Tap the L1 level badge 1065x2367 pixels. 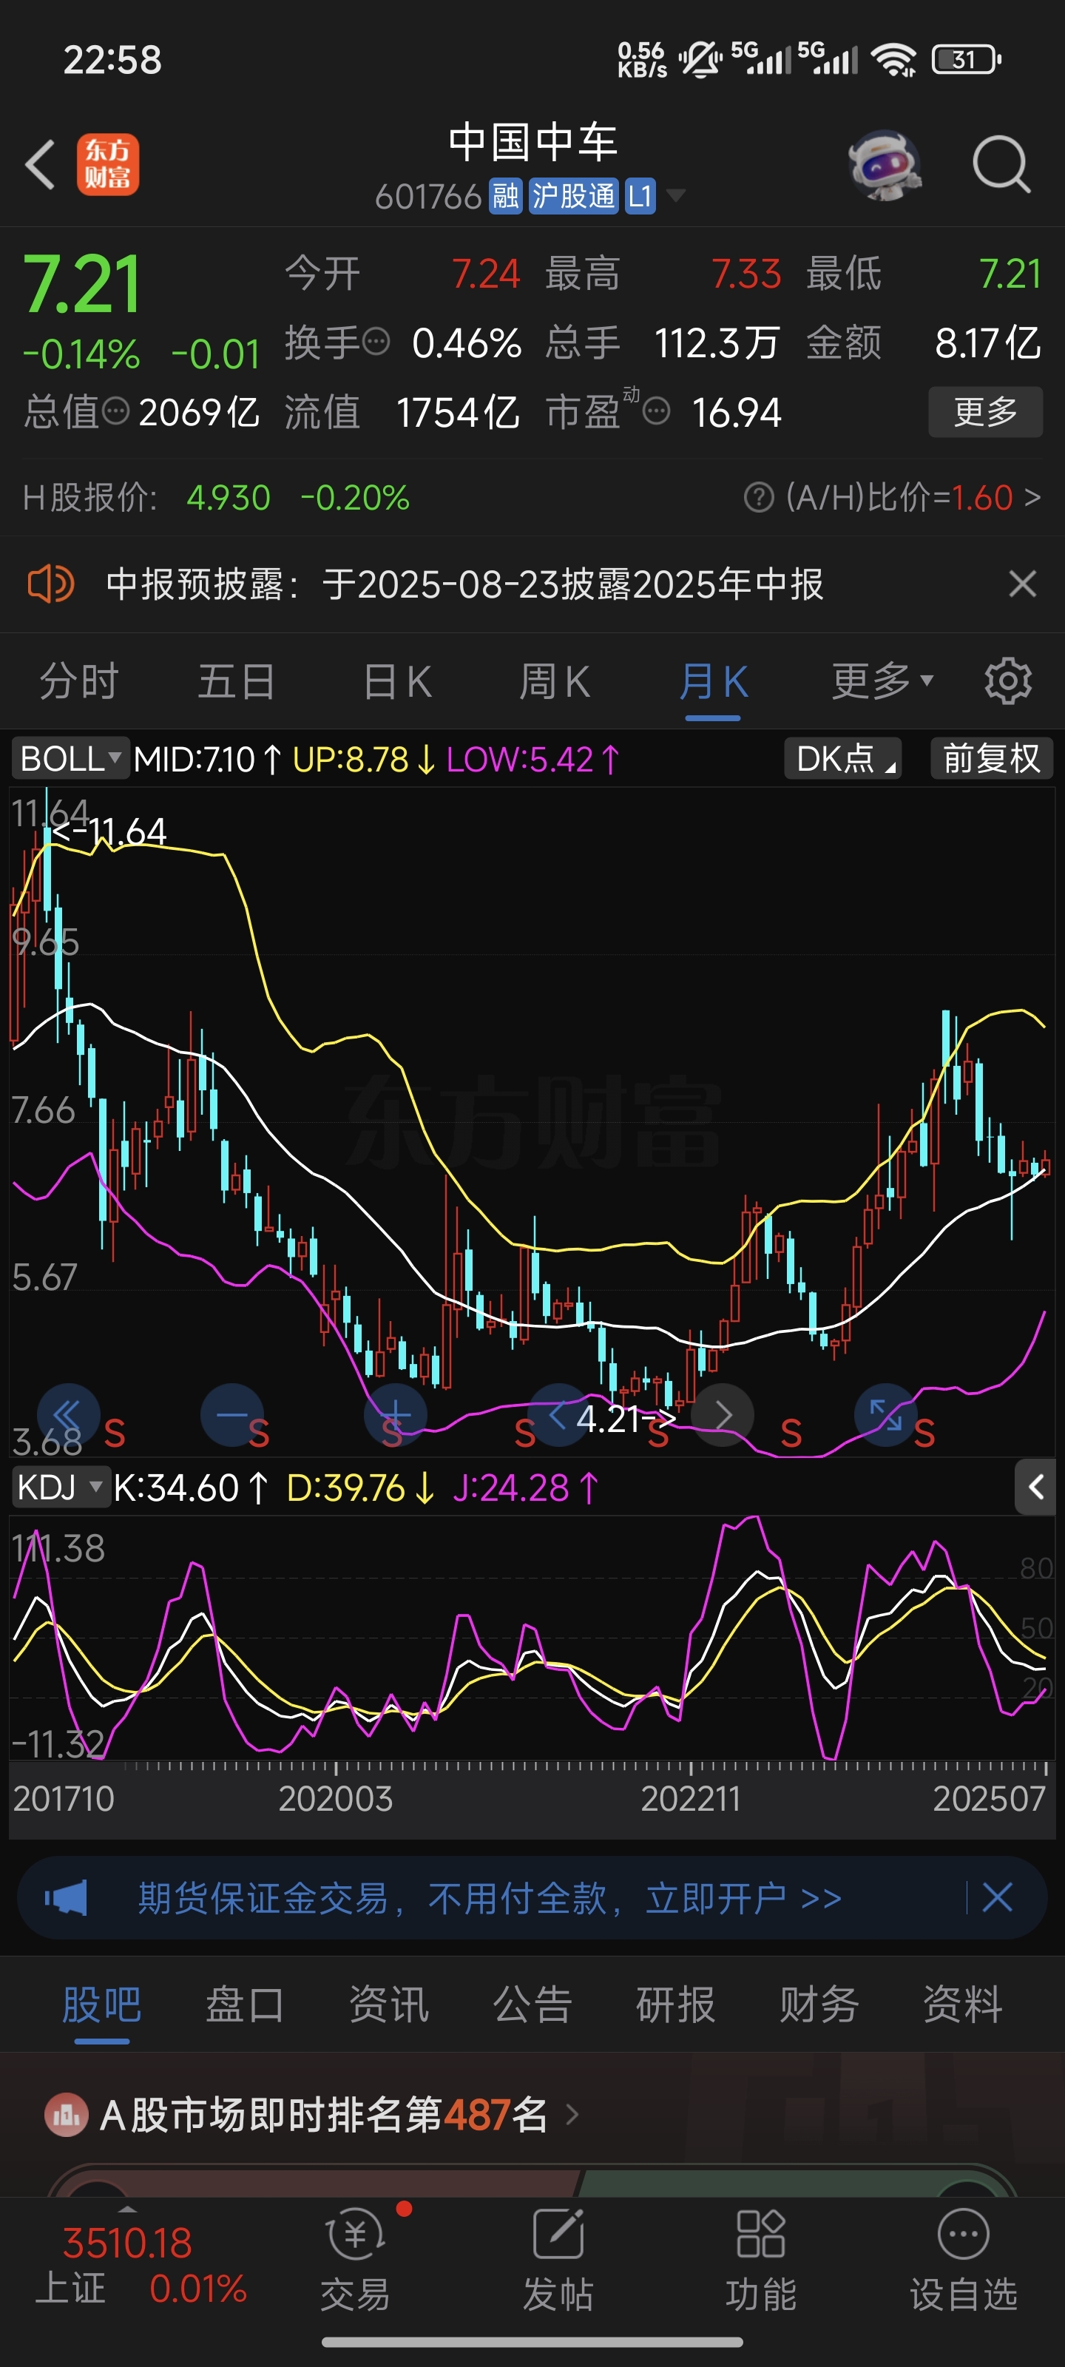[x=640, y=196]
